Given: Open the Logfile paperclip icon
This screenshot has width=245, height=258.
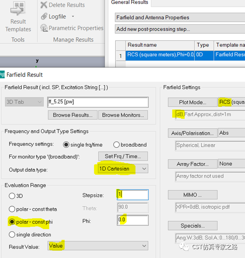Looking at the screenshot, I should pyautogui.click(x=44, y=16).
